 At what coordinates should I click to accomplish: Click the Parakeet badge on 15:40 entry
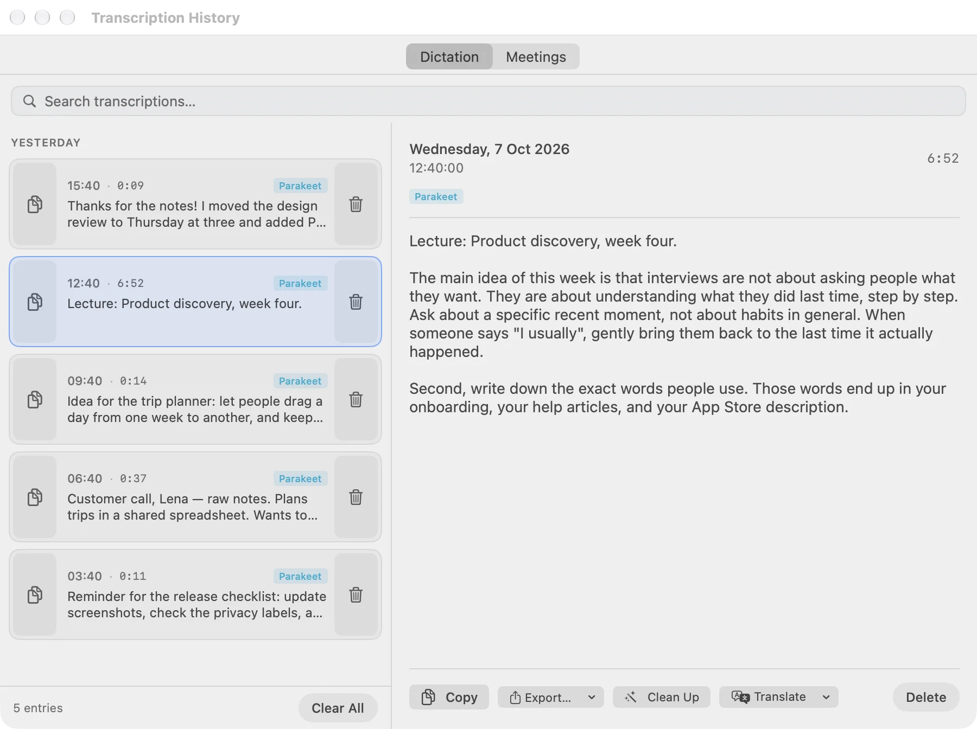tap(300, 186)
